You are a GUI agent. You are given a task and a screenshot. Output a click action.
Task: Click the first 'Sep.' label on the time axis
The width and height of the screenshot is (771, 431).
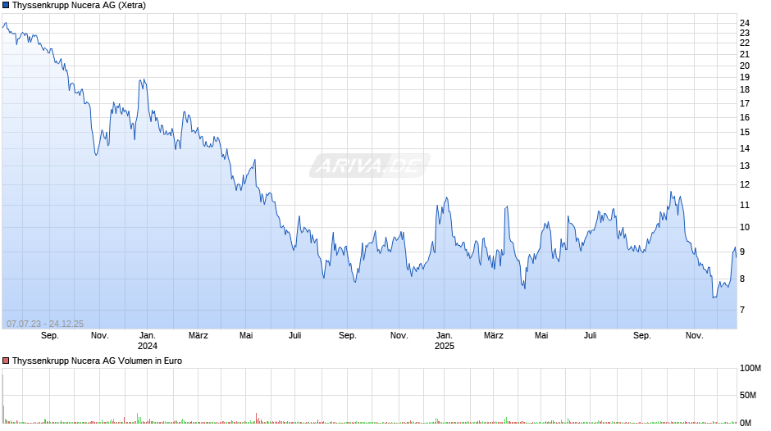pyautogui.click(x=50, y=336)
